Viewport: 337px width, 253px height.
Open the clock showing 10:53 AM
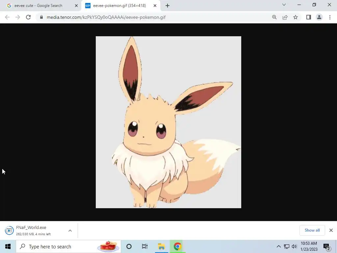(x=309, y=246)
